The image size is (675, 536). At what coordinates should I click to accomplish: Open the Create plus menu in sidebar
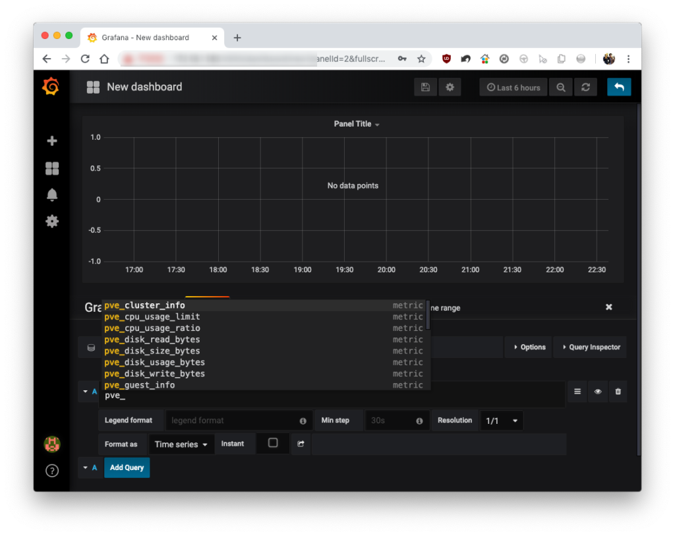pos(52,141)
